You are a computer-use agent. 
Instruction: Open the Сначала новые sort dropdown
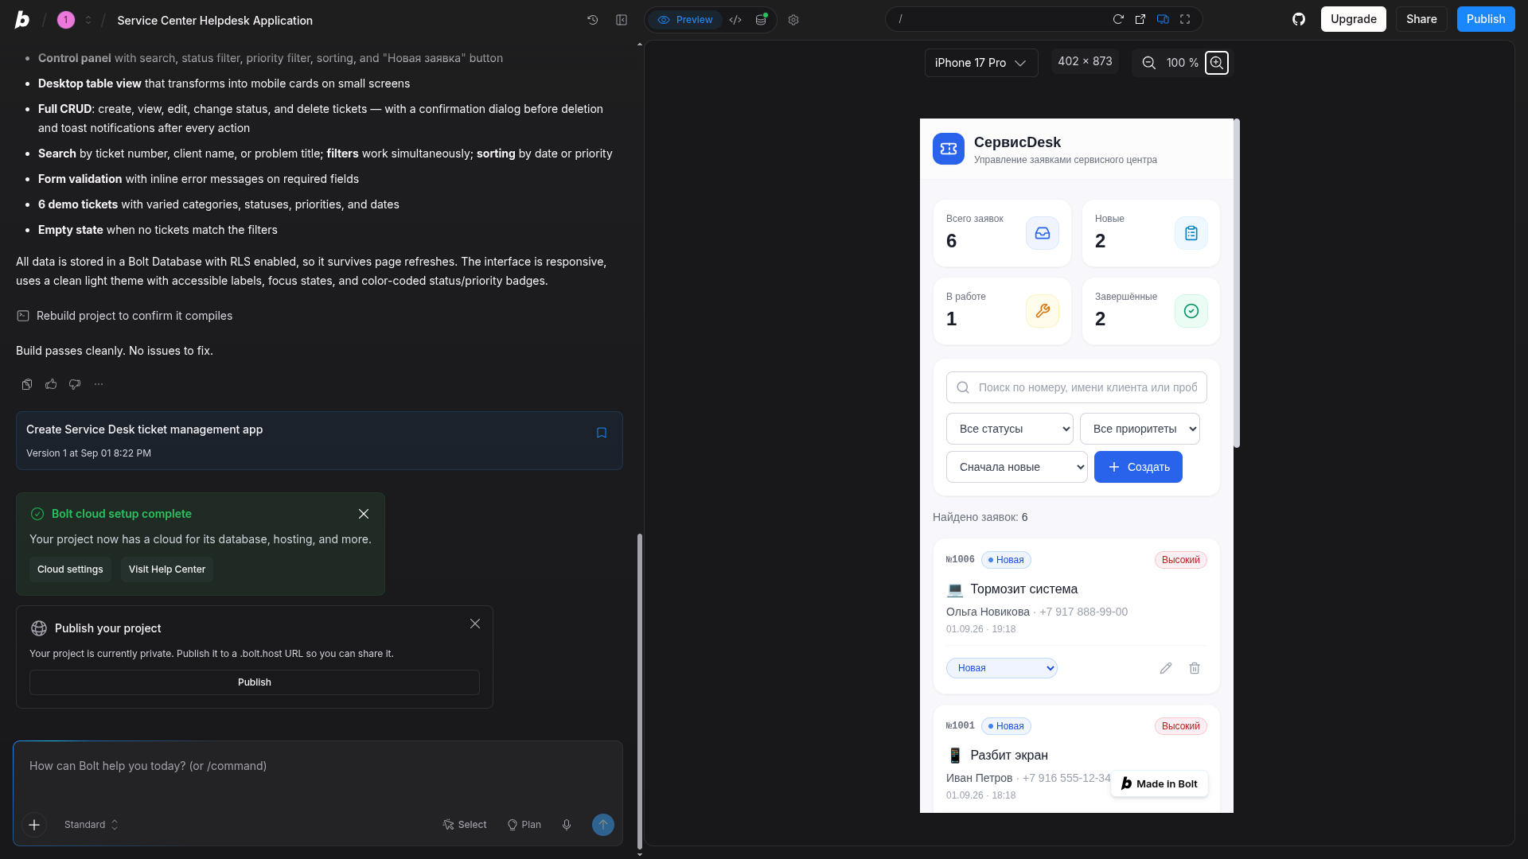tap(1017, 467)
